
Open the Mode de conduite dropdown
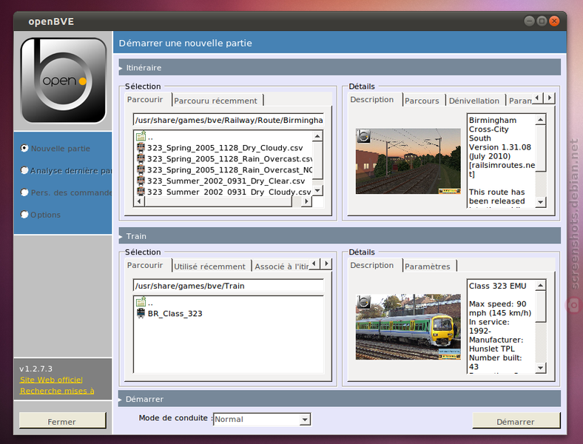(x=305, y=419)
